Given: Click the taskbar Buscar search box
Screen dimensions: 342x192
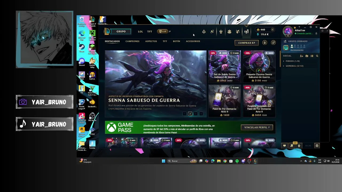Looking at the screenshot, I should pyautogui.click(x=182, y=161).
